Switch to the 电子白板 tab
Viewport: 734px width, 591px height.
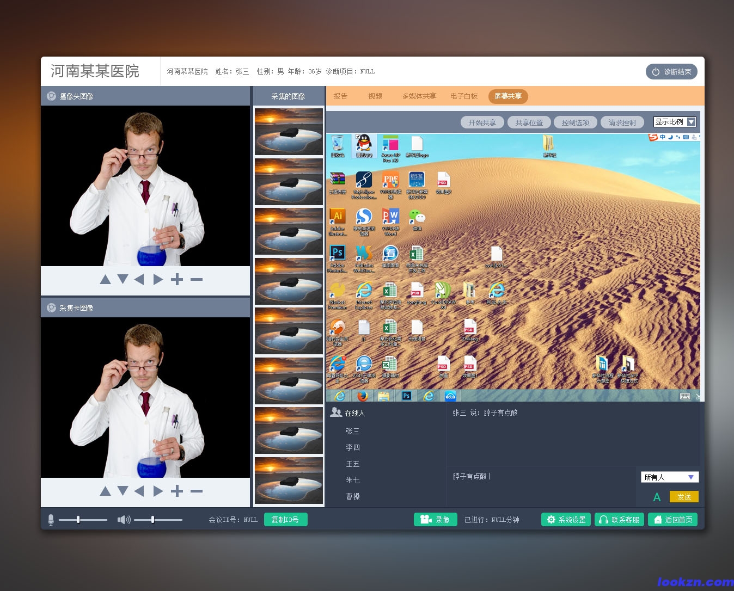click(x=463, y=96)
